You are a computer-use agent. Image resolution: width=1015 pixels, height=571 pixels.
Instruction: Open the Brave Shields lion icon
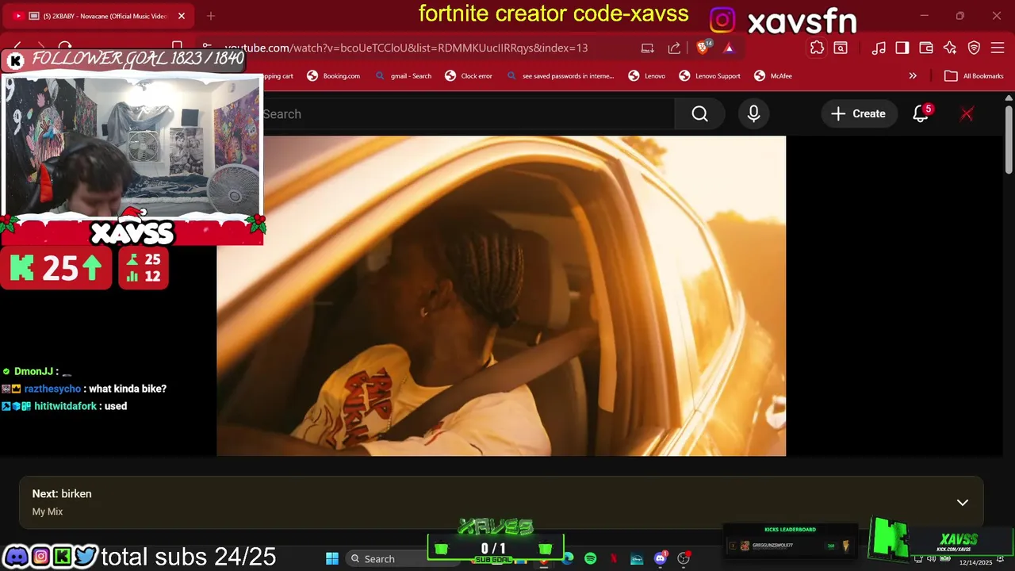tap(703, 48)
